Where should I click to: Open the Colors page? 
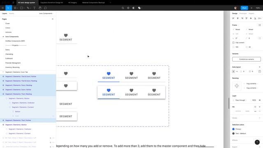8,28
